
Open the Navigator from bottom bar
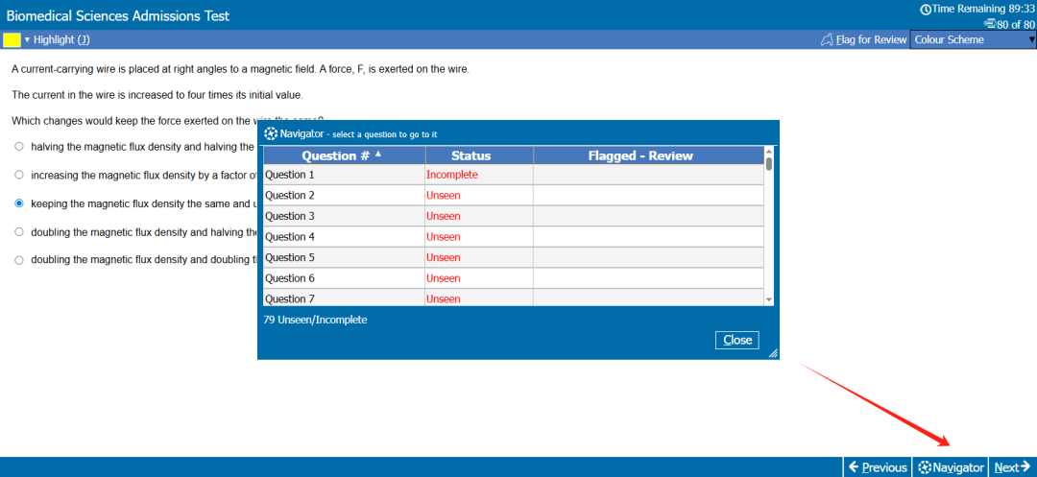point(951,467)
